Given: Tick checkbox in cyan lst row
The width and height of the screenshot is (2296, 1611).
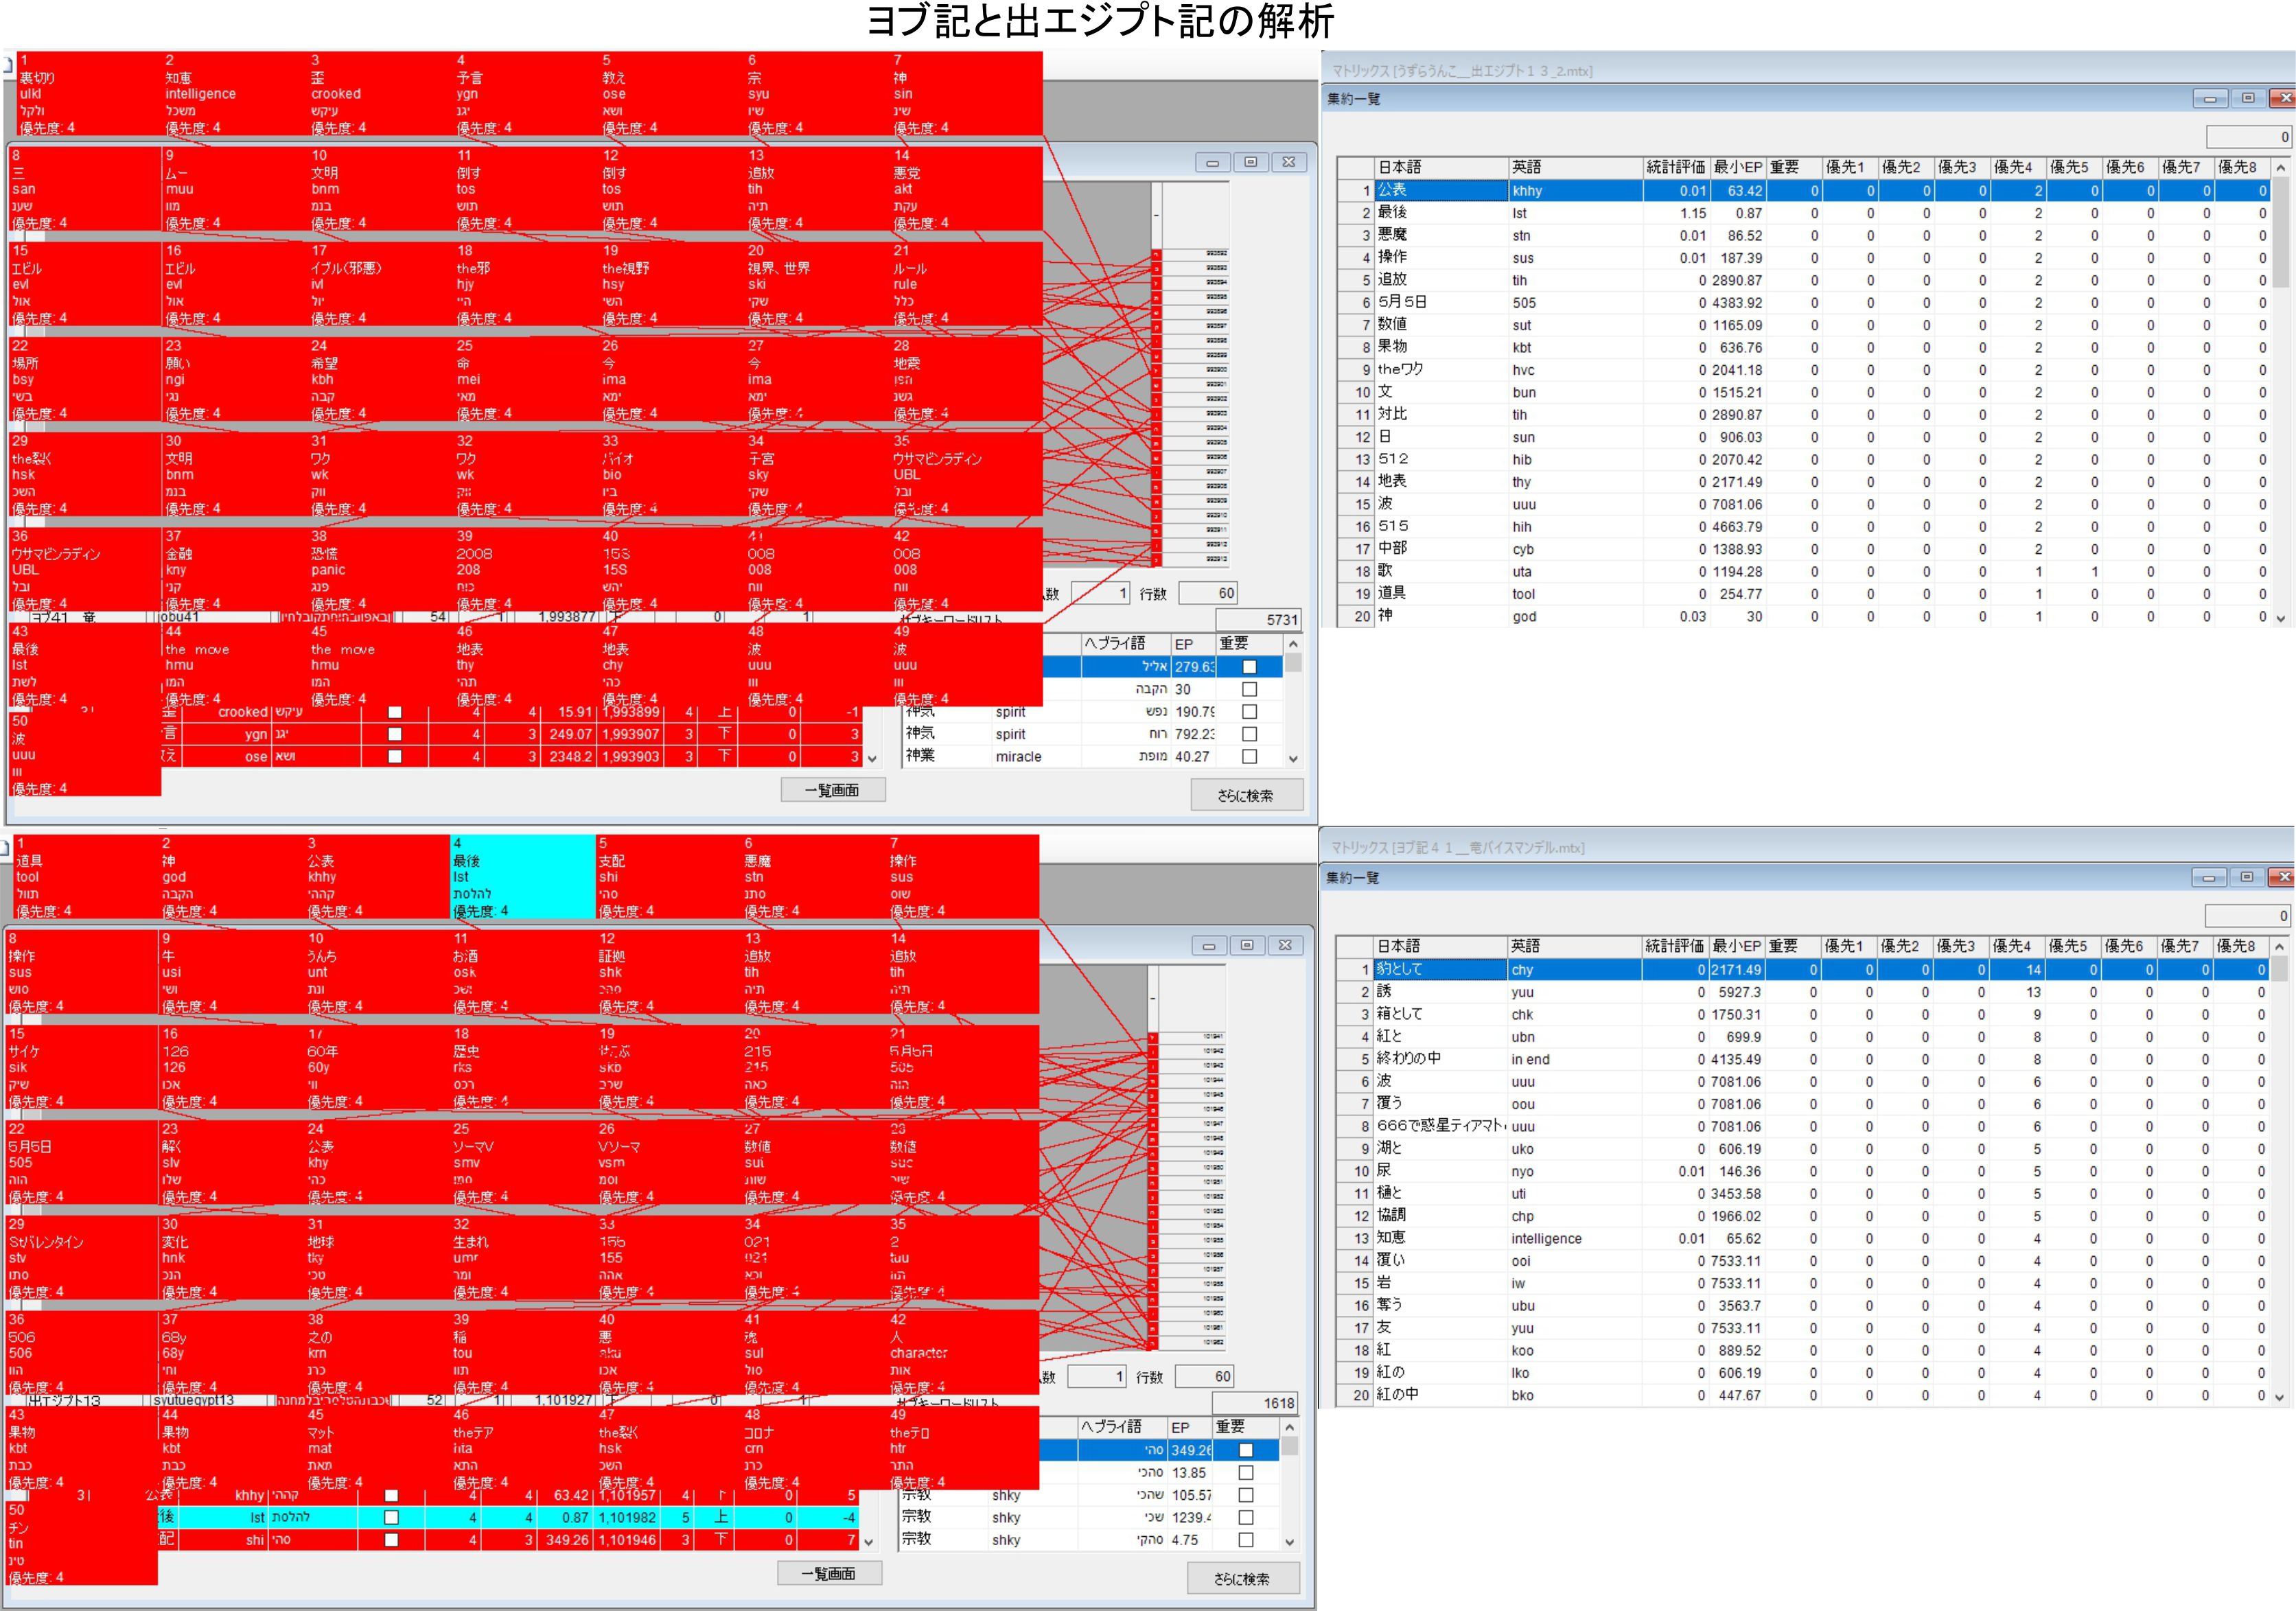Looking at the screenshot, I should pyautogui.click(x=391, y=1517).
